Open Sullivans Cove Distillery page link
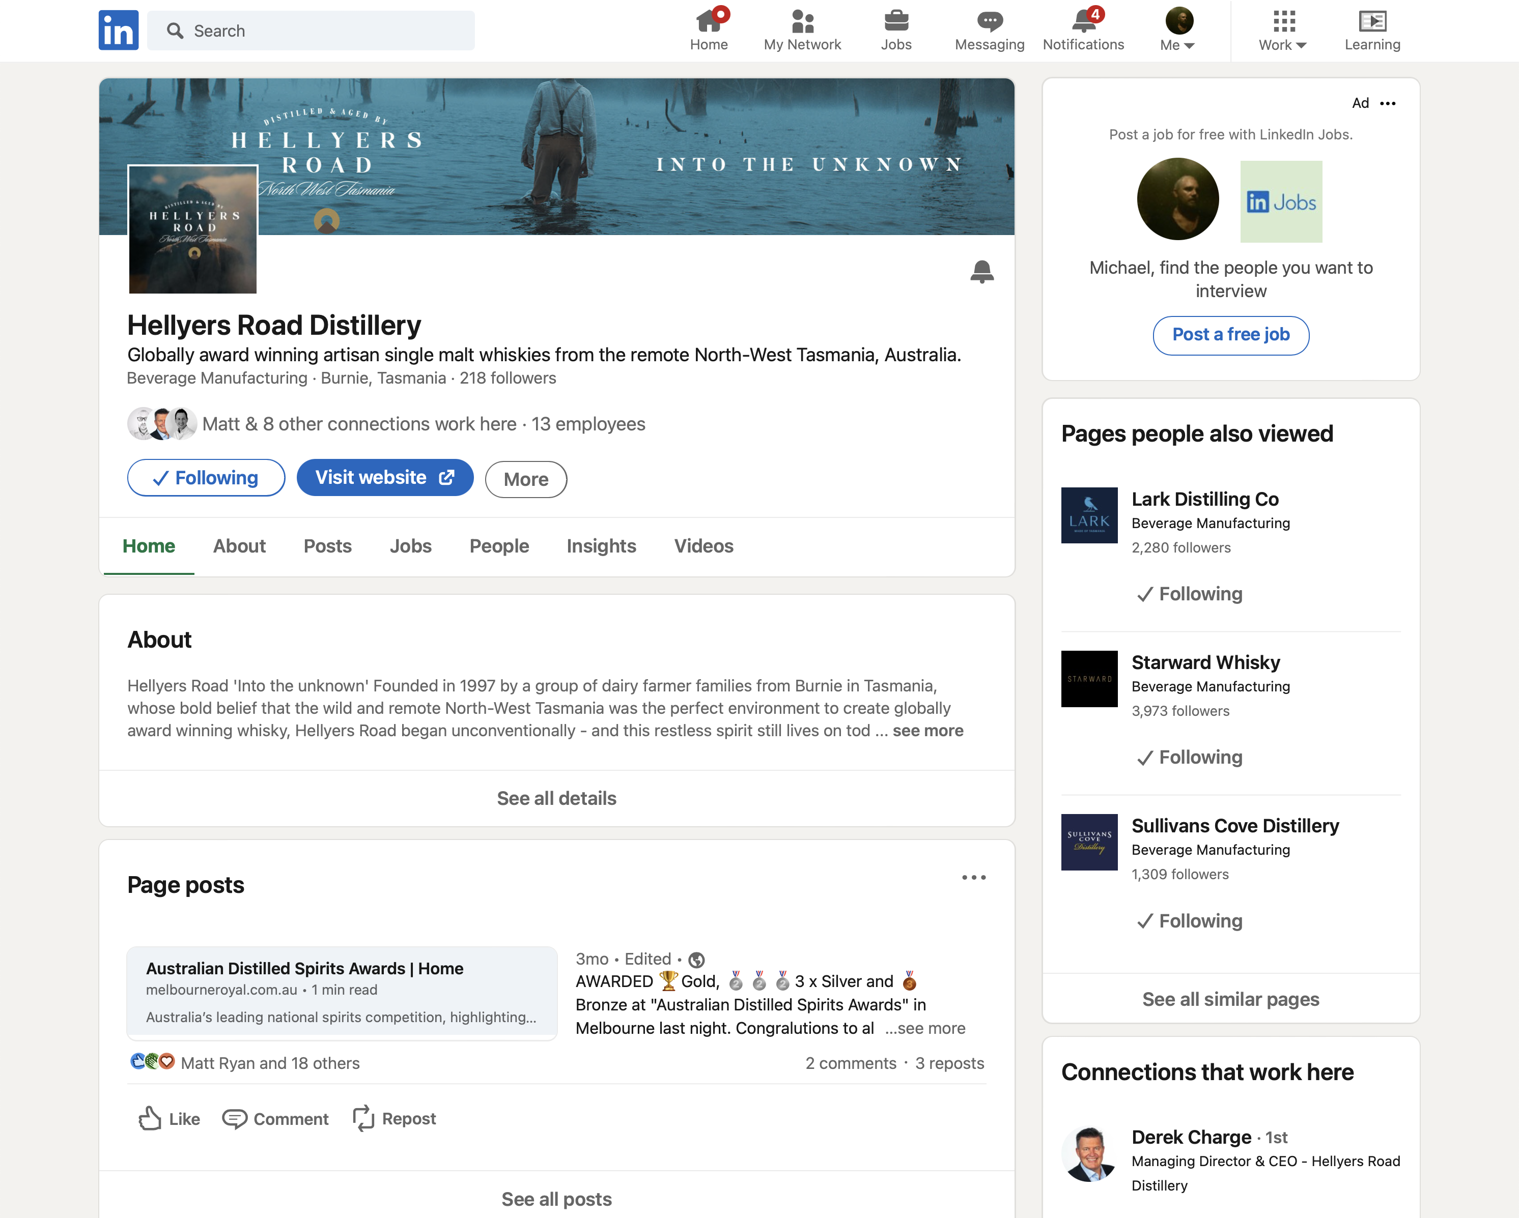Viewport: 1519px width, 1218px height. pos(1235,826)
